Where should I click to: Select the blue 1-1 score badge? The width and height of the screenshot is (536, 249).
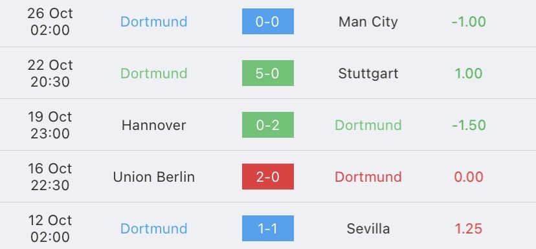267,228
